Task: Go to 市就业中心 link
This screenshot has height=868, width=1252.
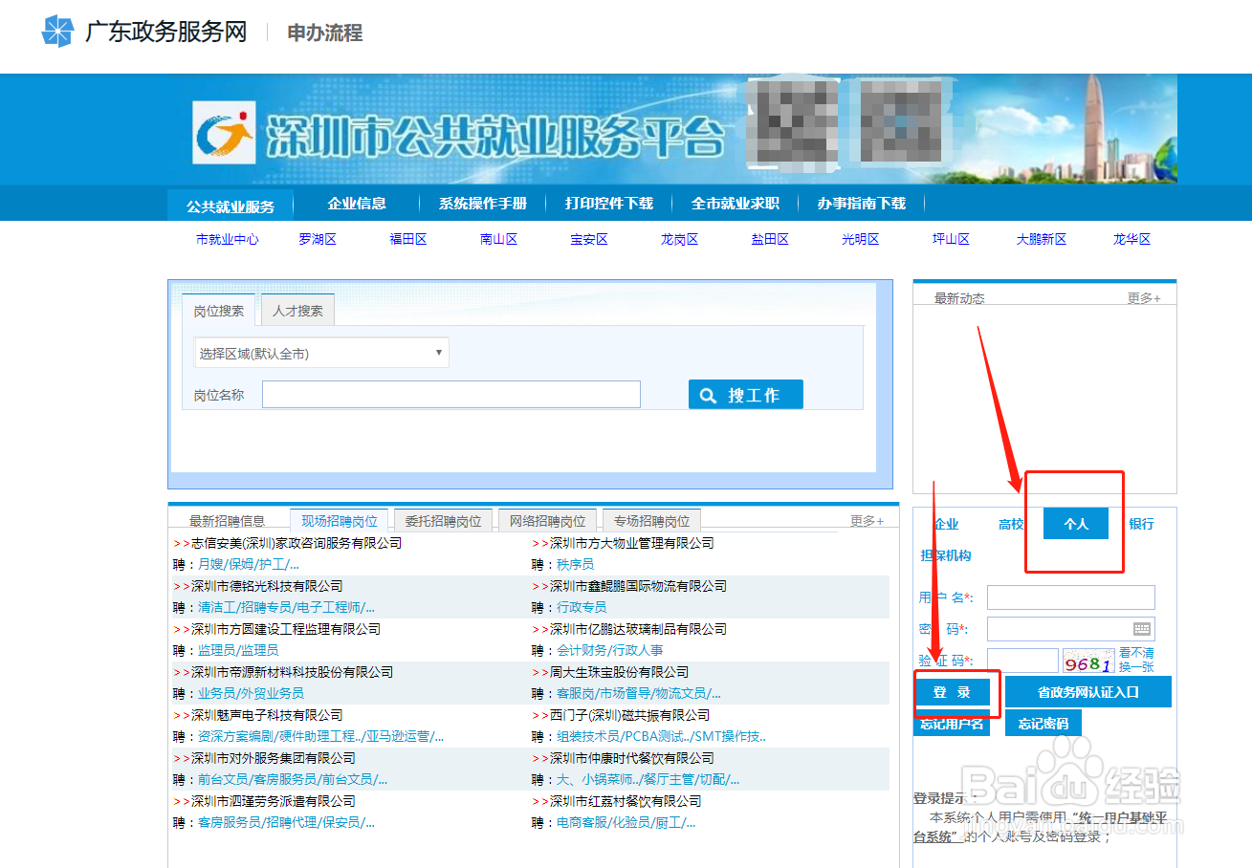Action: pyautogui.click(x=228, y=239)
